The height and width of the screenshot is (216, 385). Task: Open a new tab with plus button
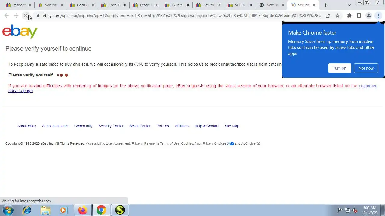click(x=326, y=5)
